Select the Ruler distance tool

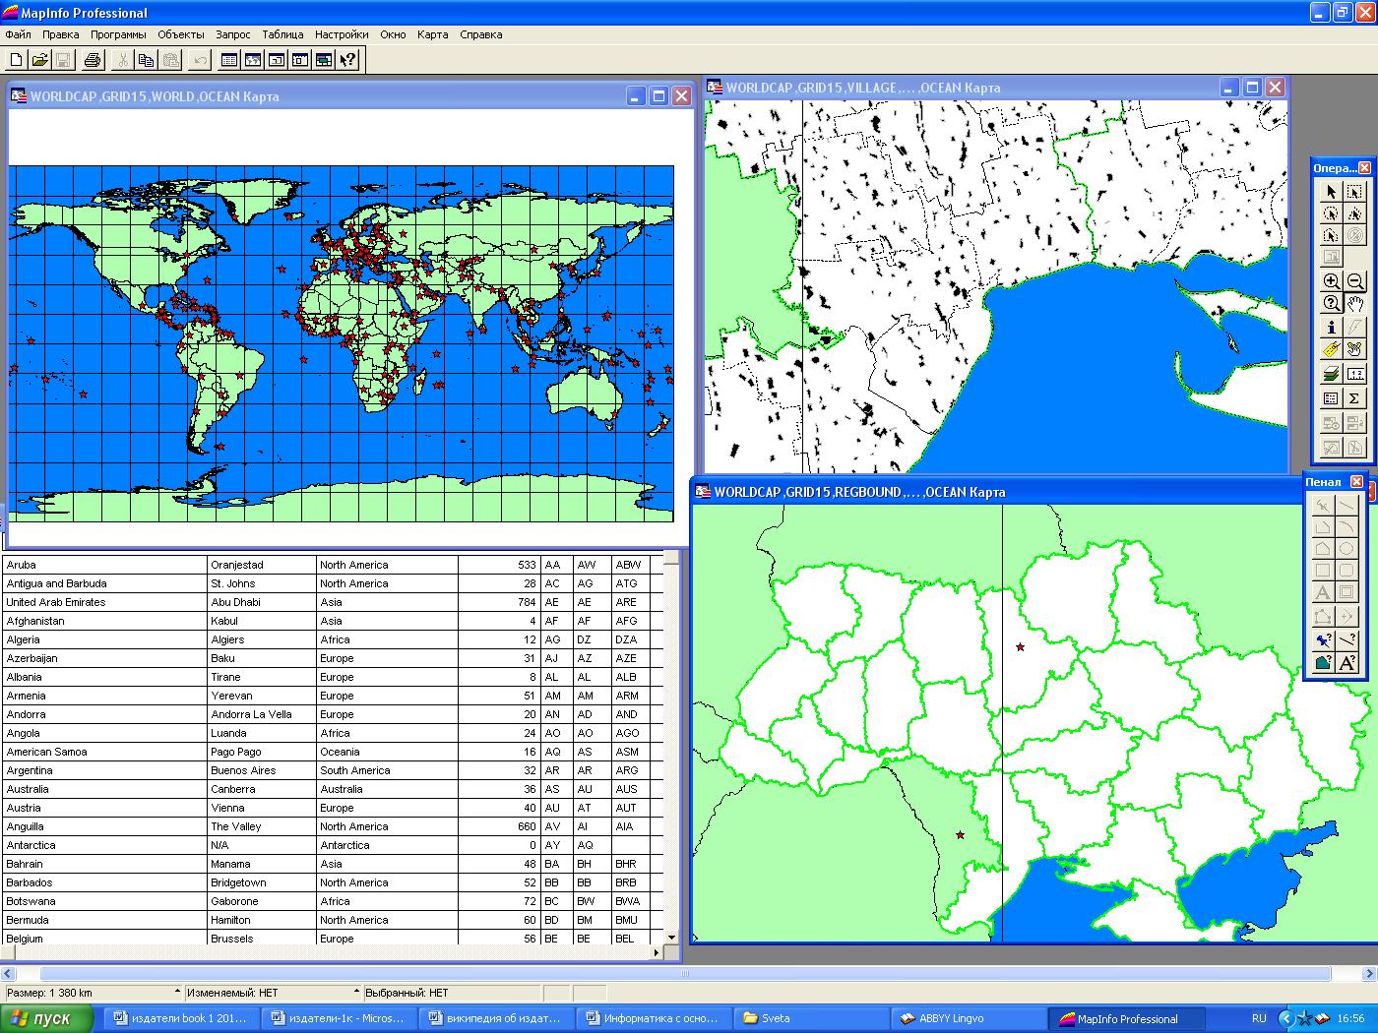1354,374
